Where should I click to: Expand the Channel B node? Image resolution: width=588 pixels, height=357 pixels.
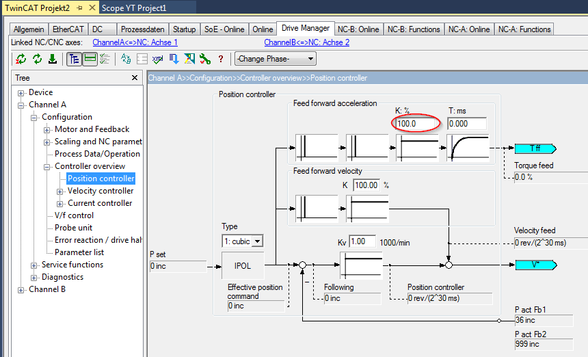pos(21,290)
